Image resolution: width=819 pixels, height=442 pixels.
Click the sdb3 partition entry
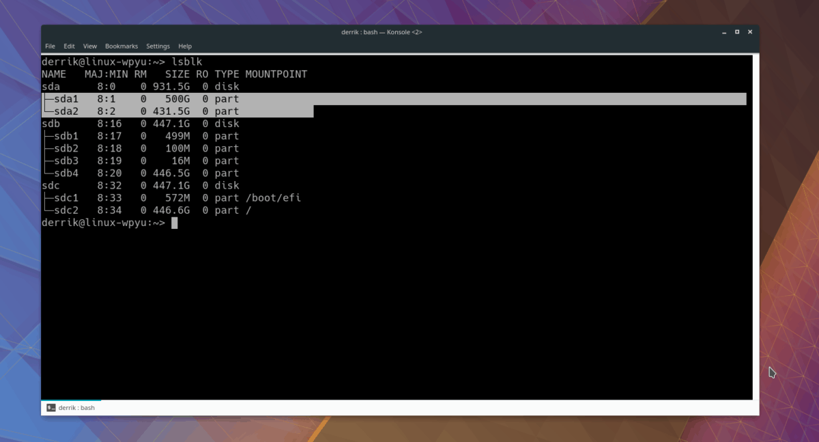pos(66,161)
